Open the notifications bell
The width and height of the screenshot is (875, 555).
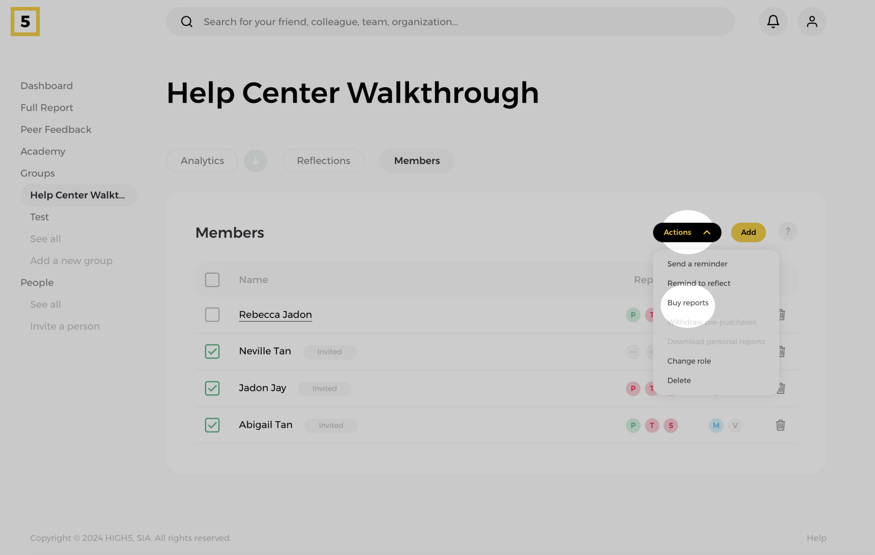point(773,21)
